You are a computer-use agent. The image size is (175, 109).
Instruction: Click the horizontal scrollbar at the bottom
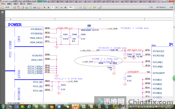81,103
